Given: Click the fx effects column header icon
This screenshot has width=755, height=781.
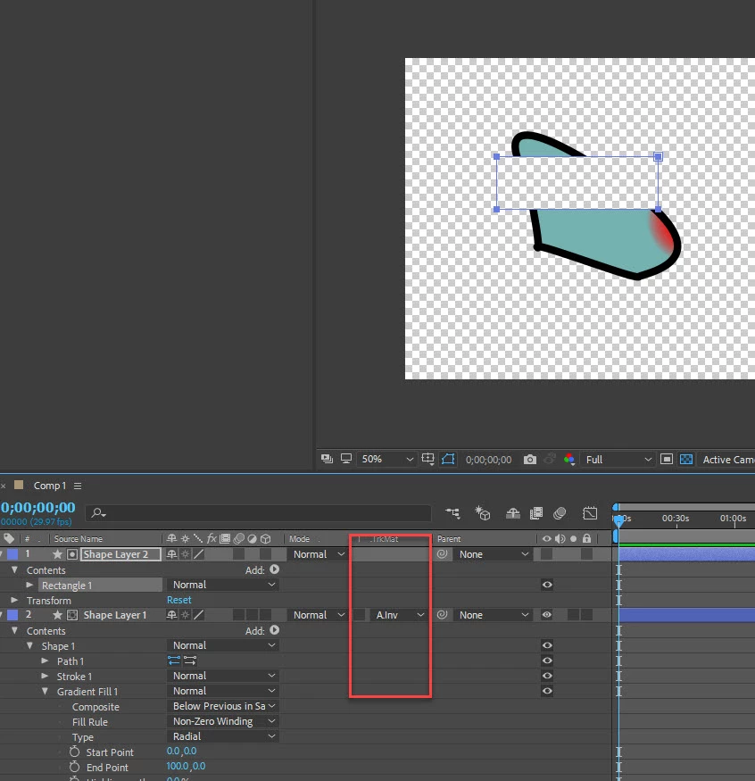Looking at the screenshot, I should (212, 538).
